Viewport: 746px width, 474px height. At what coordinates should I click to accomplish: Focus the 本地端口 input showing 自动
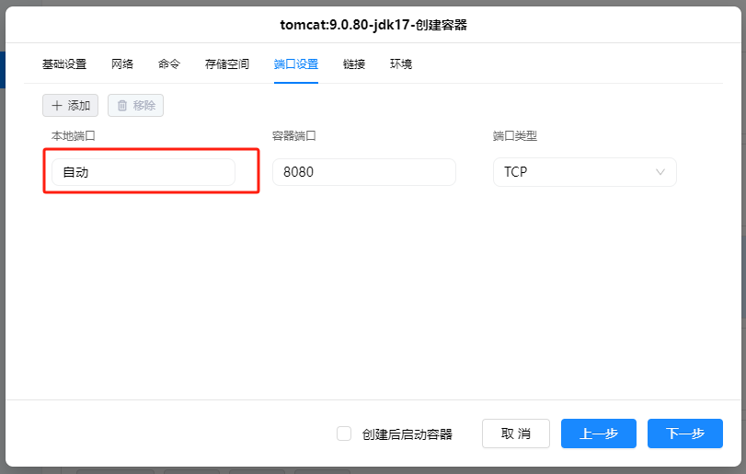143,172
